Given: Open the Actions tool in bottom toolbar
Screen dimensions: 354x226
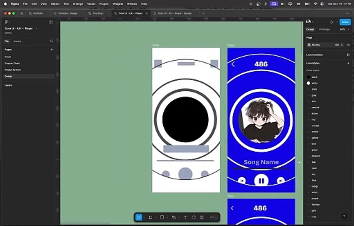Looking at the screenshot, I should point(202,217).
